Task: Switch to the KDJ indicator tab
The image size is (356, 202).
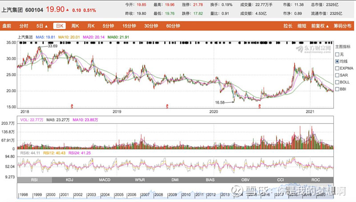Action: click(x=69, y=180)
